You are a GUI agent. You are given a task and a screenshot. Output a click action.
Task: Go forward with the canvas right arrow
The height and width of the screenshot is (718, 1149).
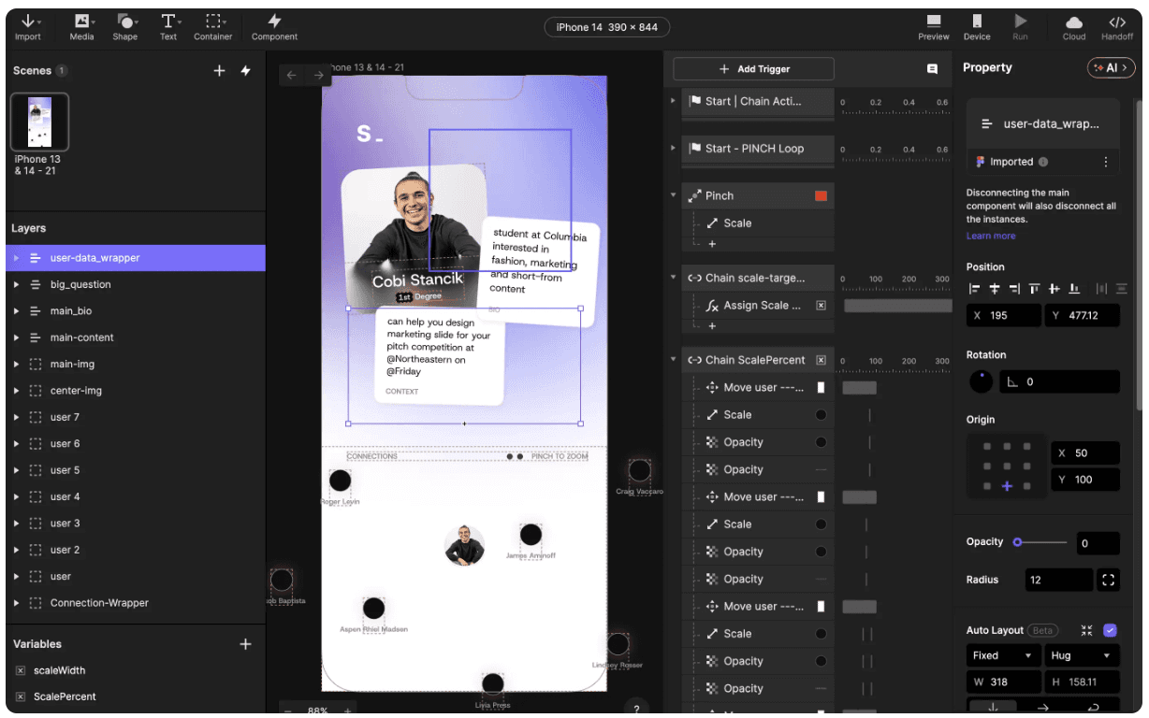tap(319, 75)
